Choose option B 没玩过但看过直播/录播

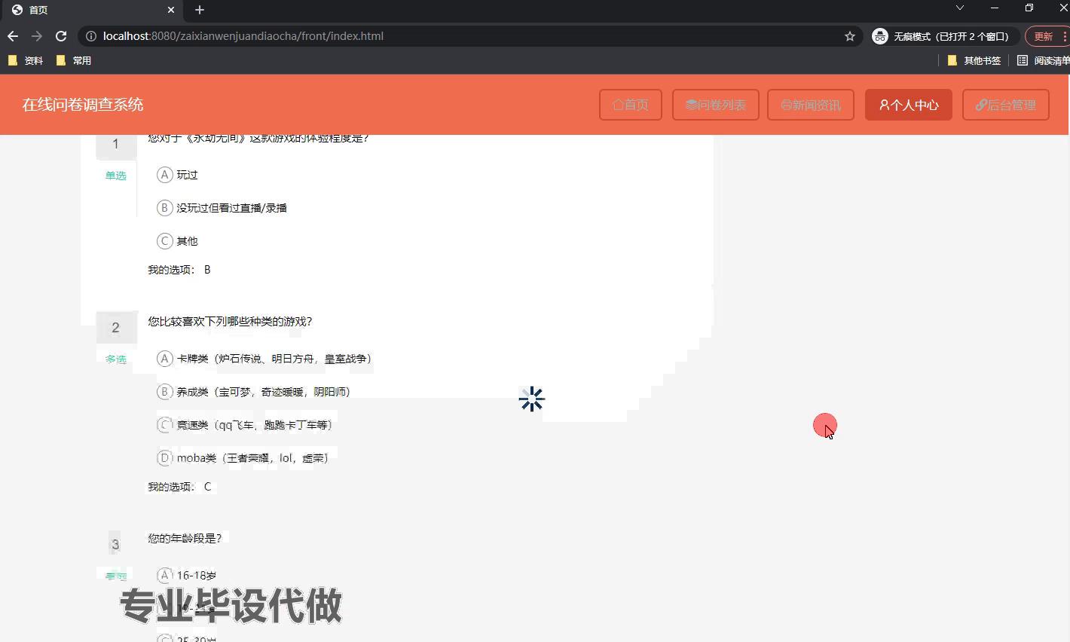coord(165,208)
